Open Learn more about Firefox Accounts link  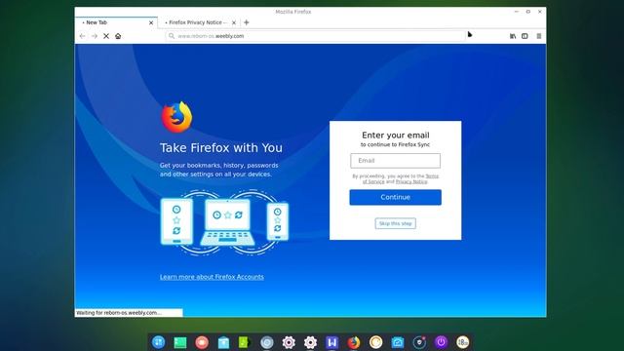[x=212, y=277]
